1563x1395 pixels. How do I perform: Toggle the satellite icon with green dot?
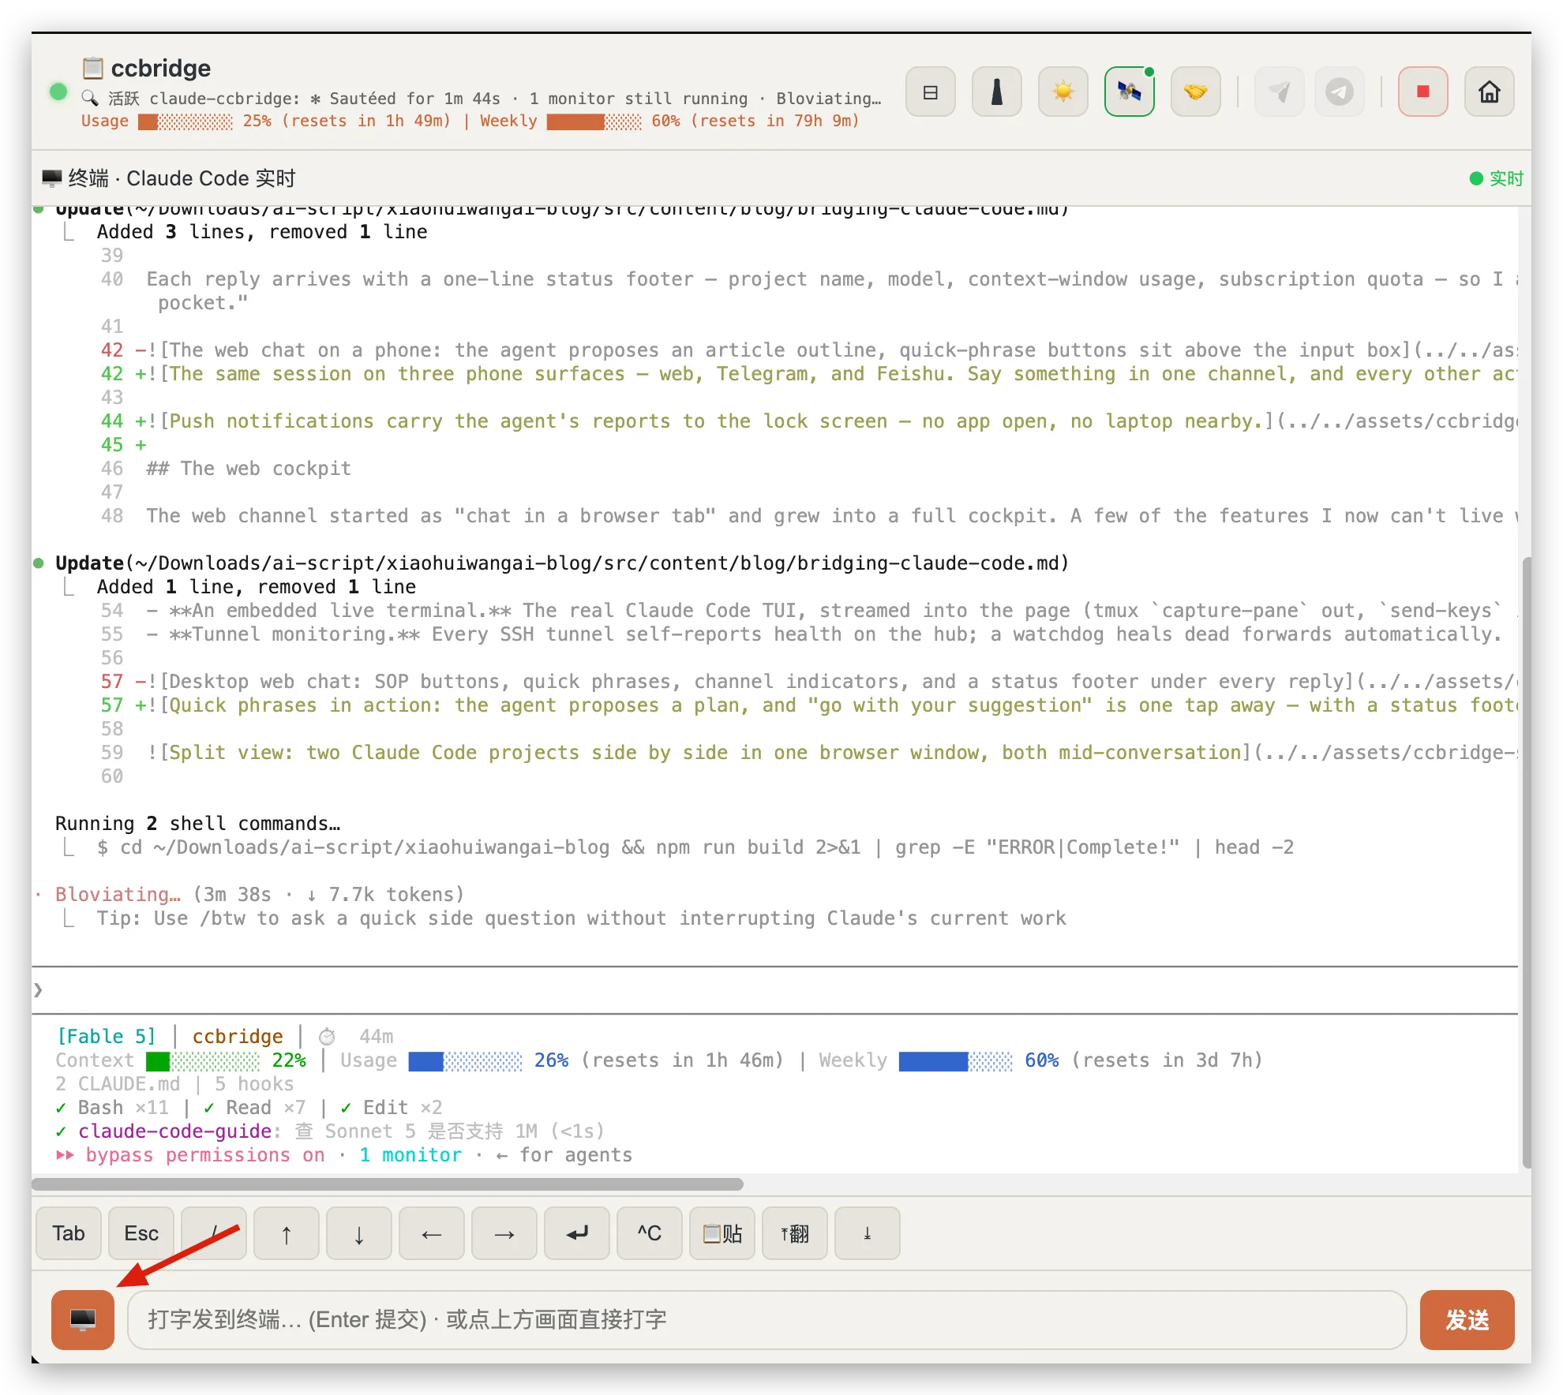[1130, 92]
